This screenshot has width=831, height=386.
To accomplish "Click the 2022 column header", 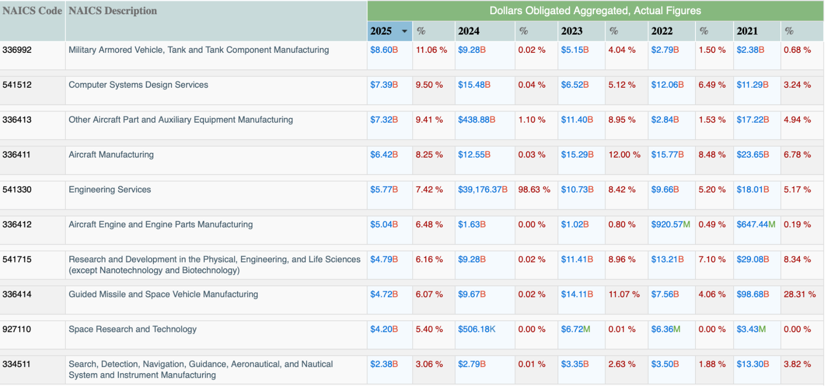I will click(662, 31).
